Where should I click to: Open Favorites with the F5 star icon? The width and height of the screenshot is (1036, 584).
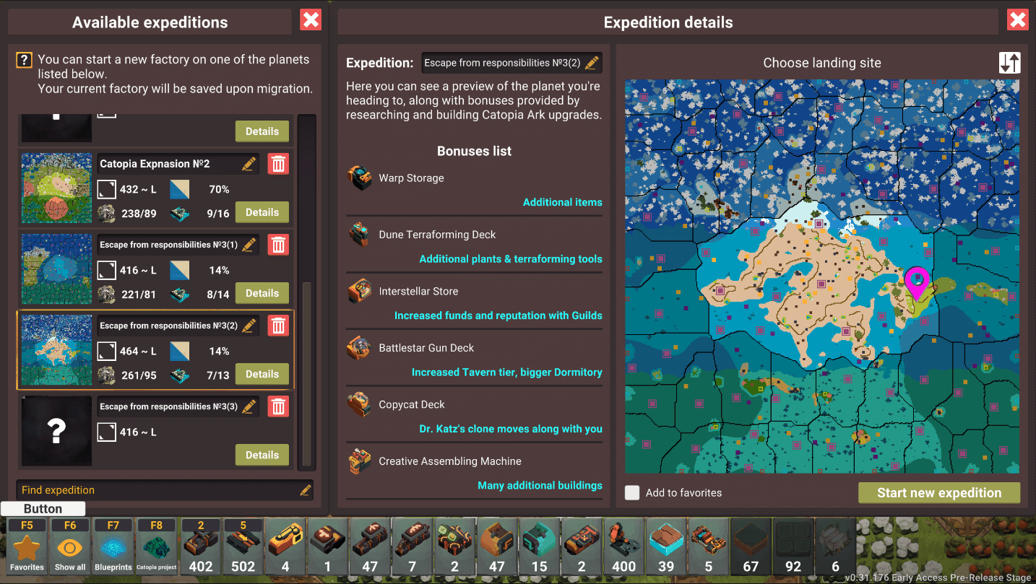27,546
